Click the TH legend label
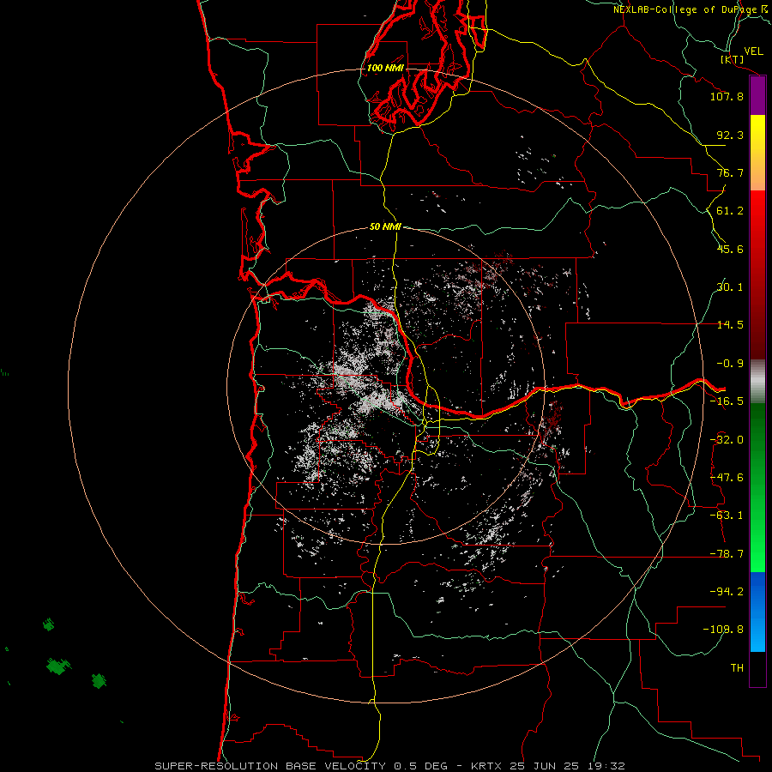Viewport: 772px width, 772px height. (737, 668)
